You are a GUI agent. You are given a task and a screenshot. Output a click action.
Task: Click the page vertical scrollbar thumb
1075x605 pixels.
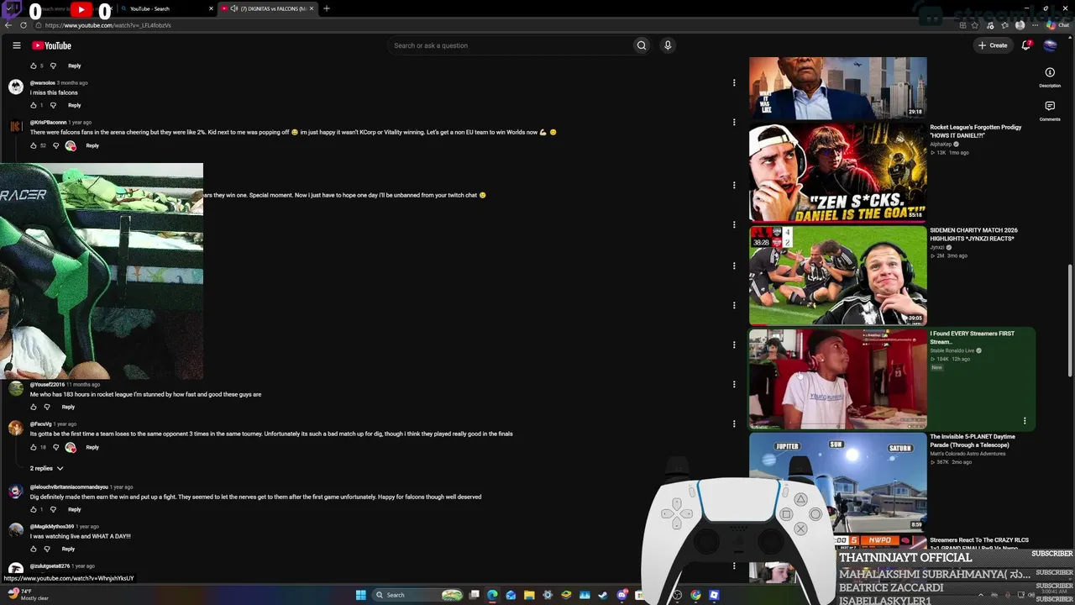pos(1070,320)
